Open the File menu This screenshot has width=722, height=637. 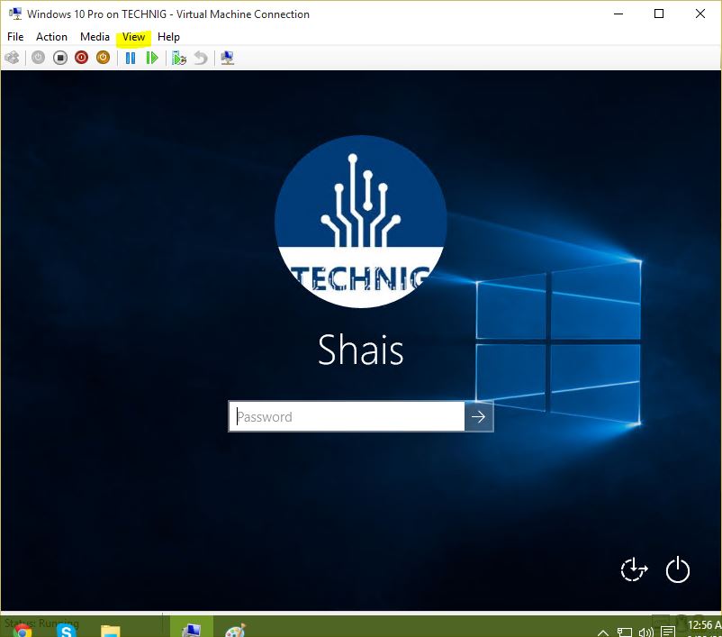(x=15, y=37)
